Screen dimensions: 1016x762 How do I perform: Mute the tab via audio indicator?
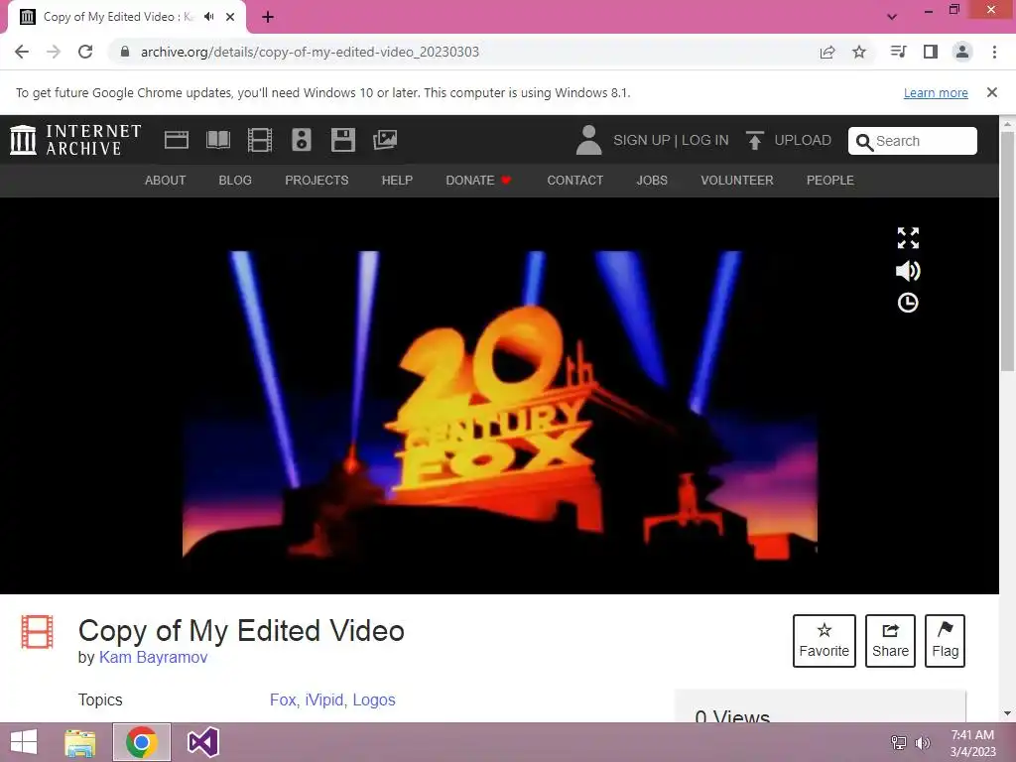tap(208, 17)
